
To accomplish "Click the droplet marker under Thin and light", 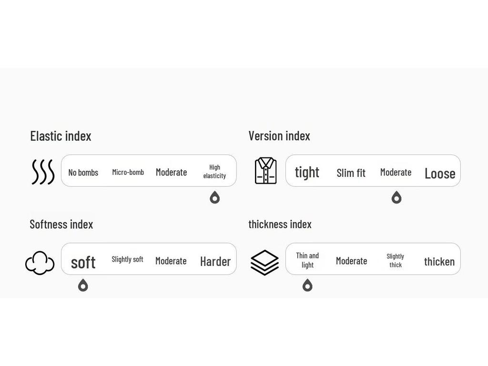I will pyautogui.click(x=307, y=285).
